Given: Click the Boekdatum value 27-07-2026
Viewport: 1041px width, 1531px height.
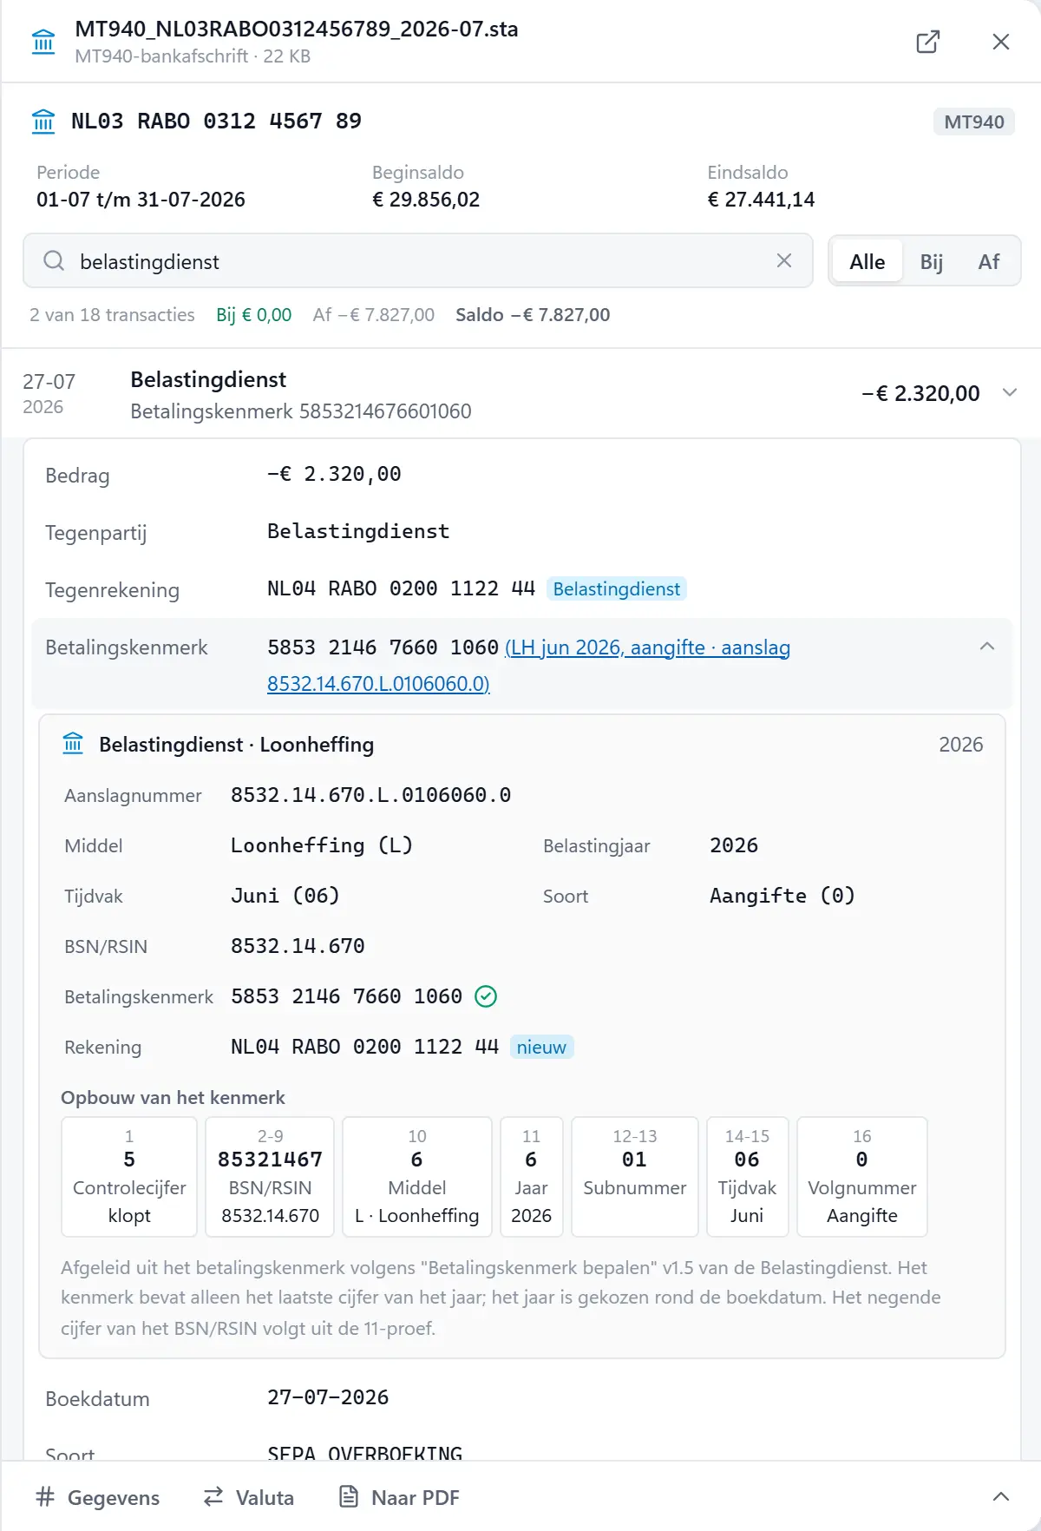Looking at the screenshot, I should pos(328,1397).
